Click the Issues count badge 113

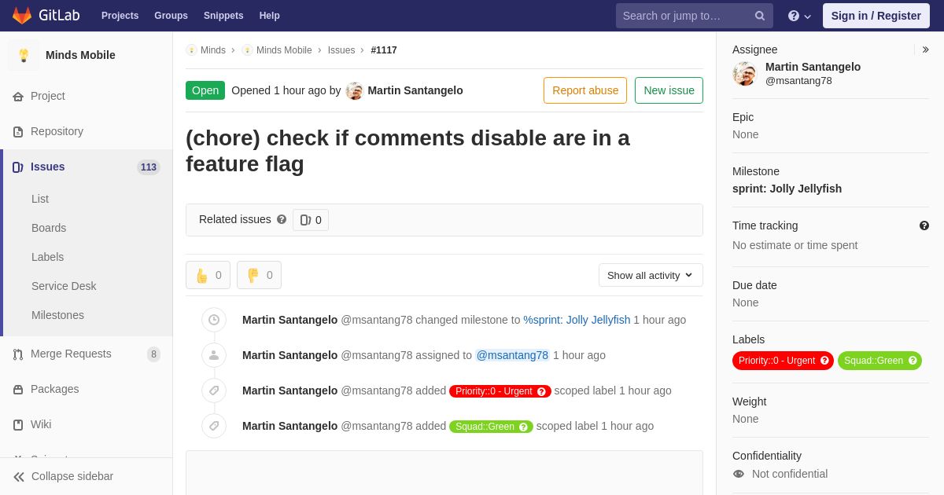point(149,167)
